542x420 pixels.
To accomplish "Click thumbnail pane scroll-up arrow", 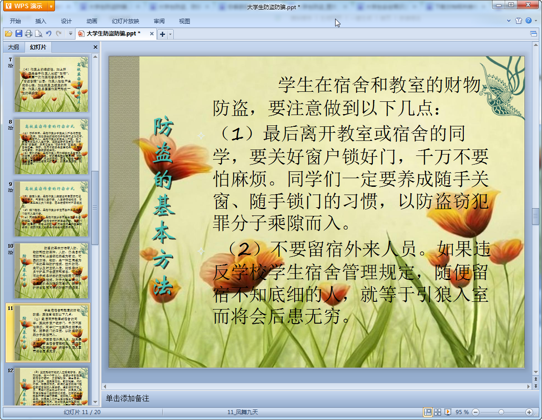I will click(x=95, y=57).
